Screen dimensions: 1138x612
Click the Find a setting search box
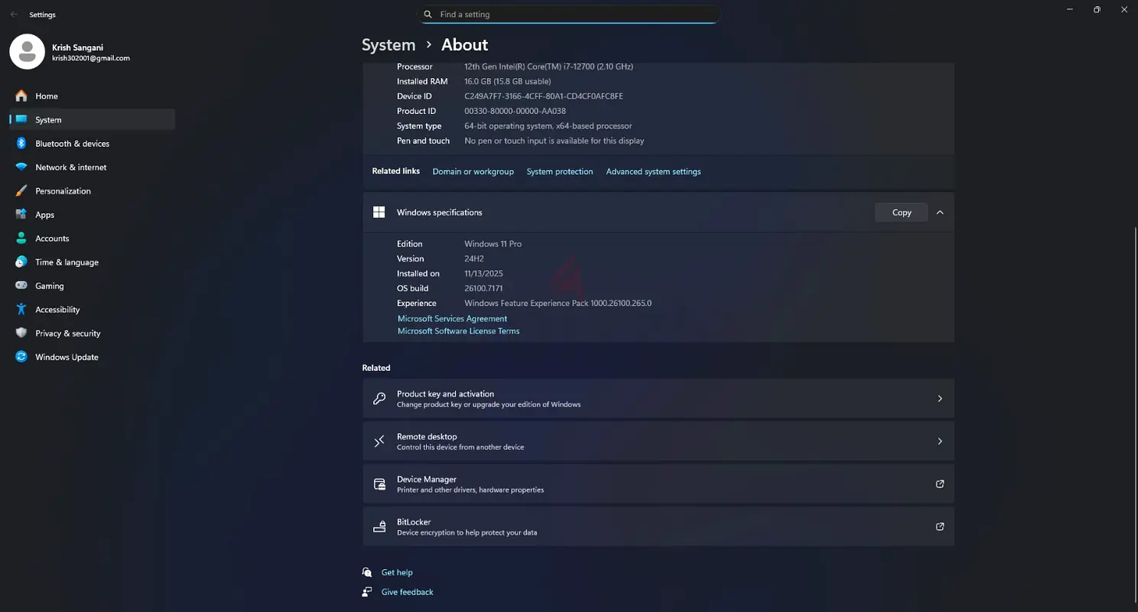pyautogui.click(x=569, y=15)
